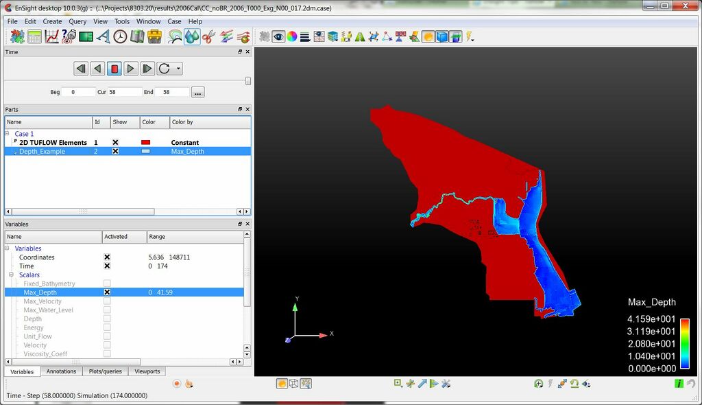This screenshot has height=405, width=702.
Task: Click the calculator icon in the toolbar
Action: [34, 36]
